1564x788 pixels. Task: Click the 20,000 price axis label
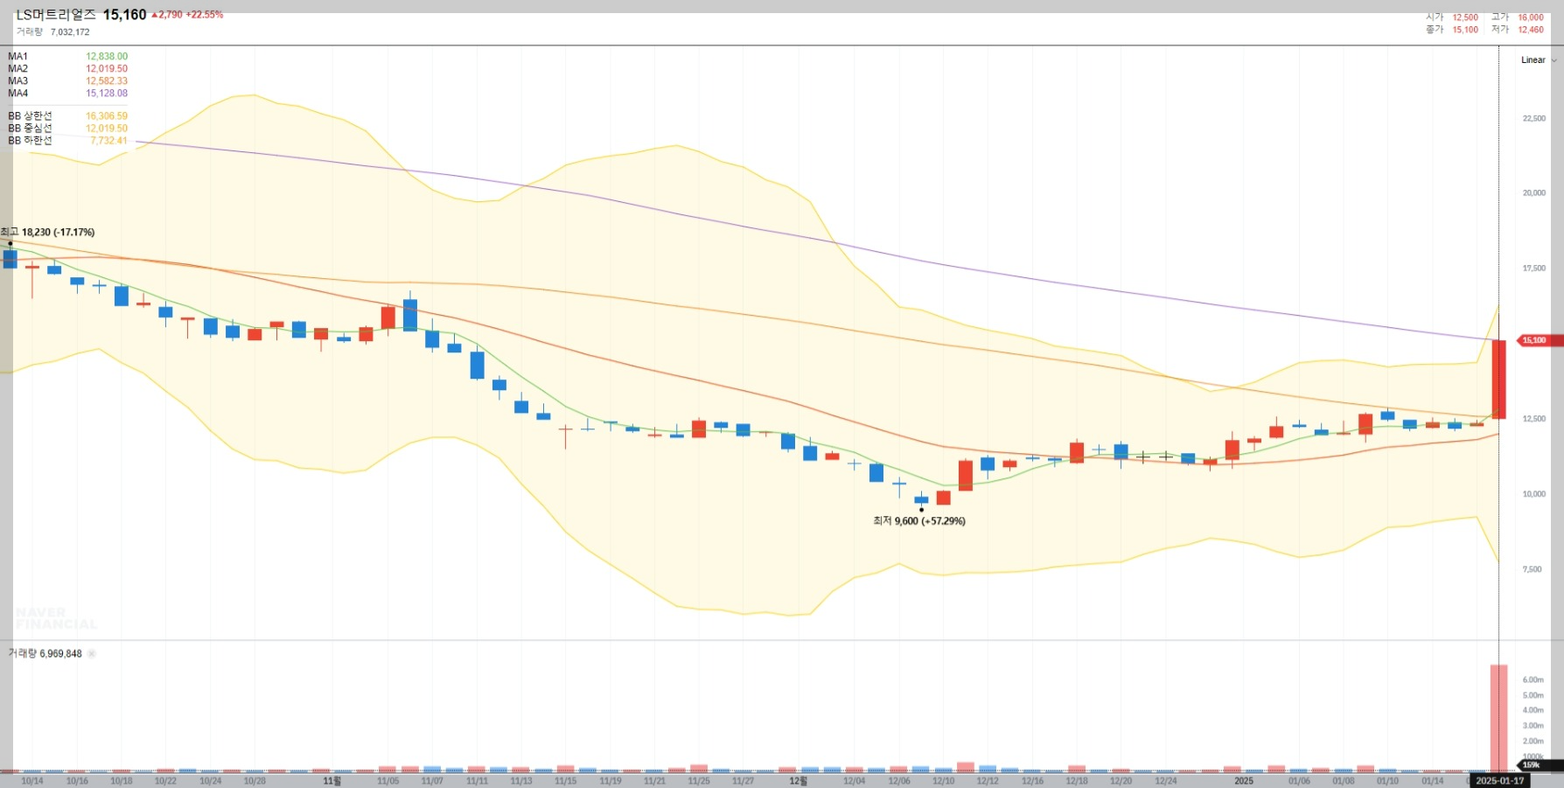coord(1534,193)
